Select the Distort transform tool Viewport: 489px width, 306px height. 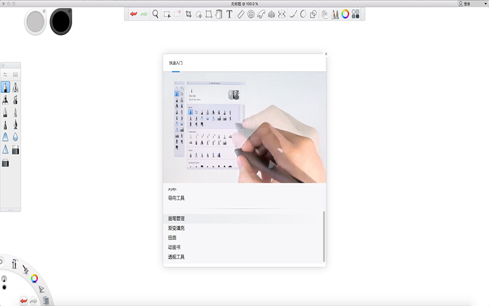208,14
